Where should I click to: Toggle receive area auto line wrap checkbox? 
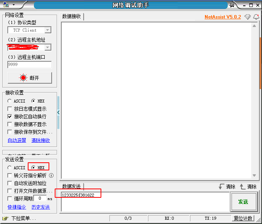point(10,116)
